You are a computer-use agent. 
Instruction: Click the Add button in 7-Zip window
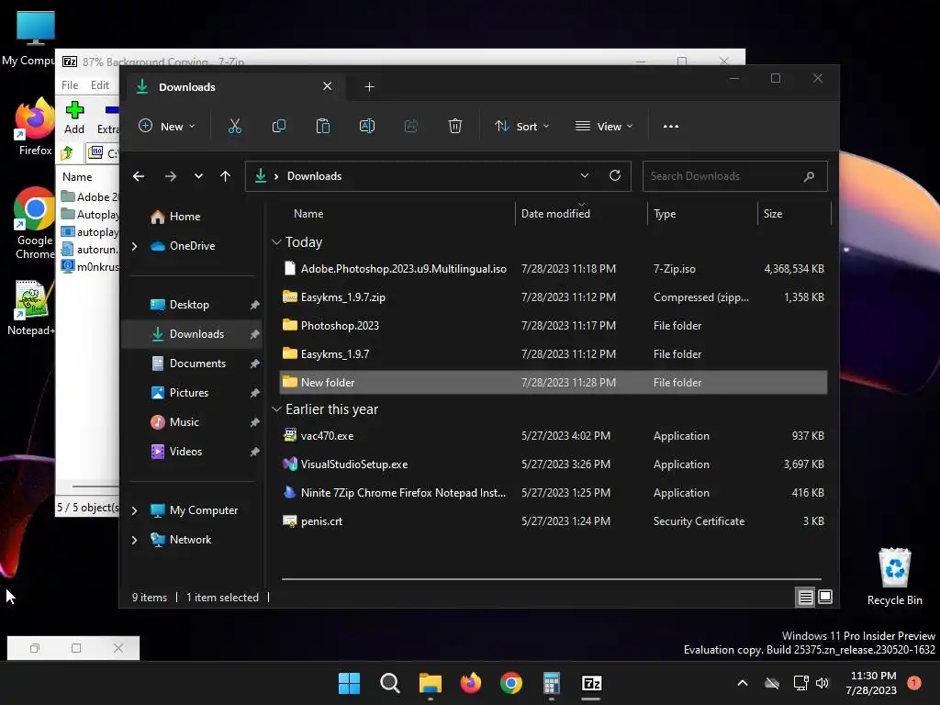point(74,117)
